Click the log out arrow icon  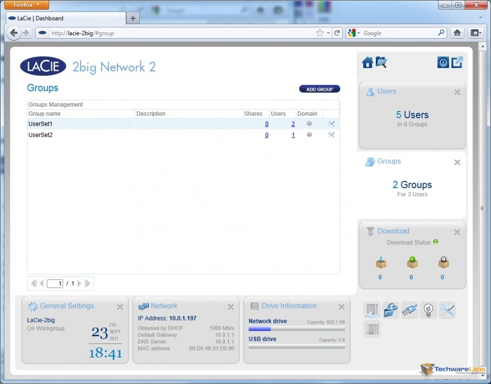pyautogui.click(x=457, y=63)
